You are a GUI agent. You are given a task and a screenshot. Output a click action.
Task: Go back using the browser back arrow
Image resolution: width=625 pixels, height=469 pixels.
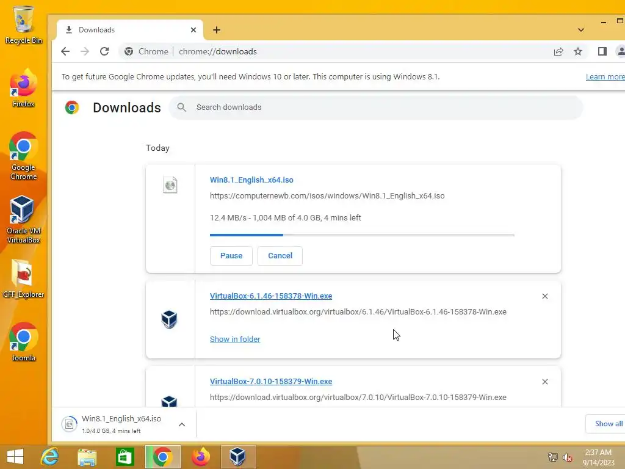tap(65, 51)
